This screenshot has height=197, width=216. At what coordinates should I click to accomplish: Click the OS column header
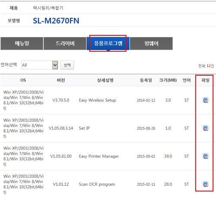pyautogui.click(x=23, y=80)
